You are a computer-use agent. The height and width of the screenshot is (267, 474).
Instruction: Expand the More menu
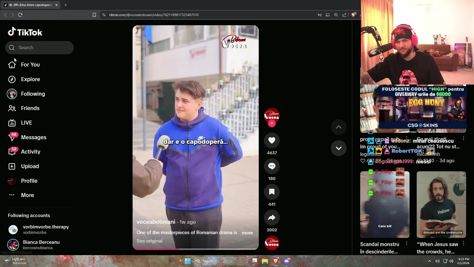point(21,195)
